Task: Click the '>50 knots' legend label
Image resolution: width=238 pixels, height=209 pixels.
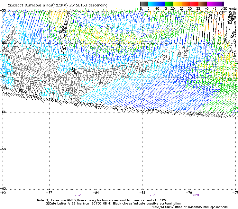Action: click(229, 9)
